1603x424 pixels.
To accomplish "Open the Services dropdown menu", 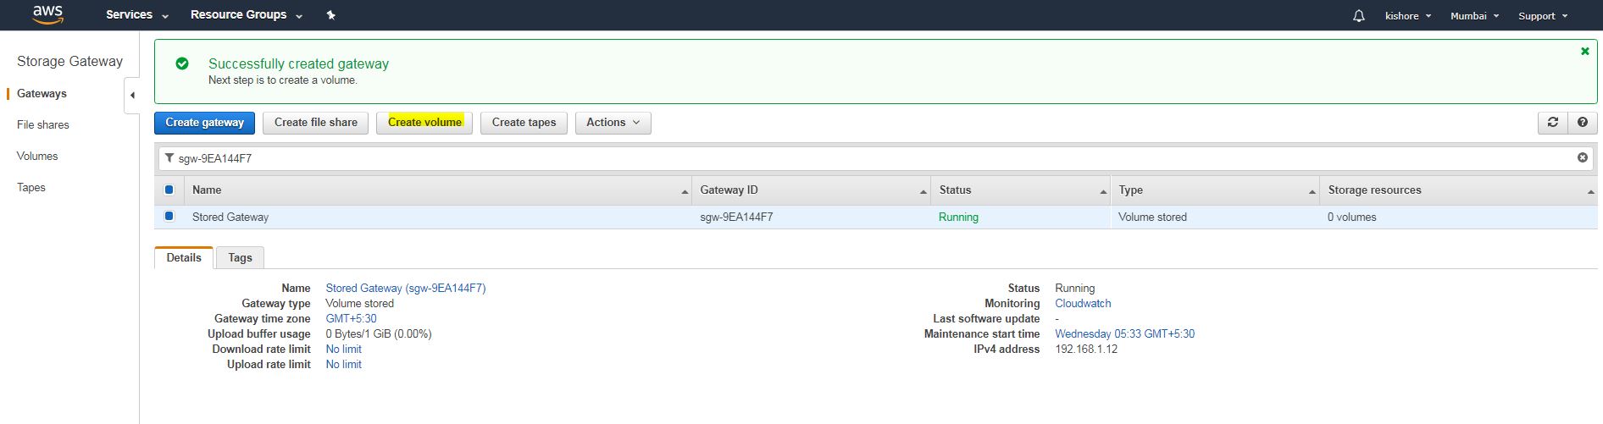I will 136,15.
